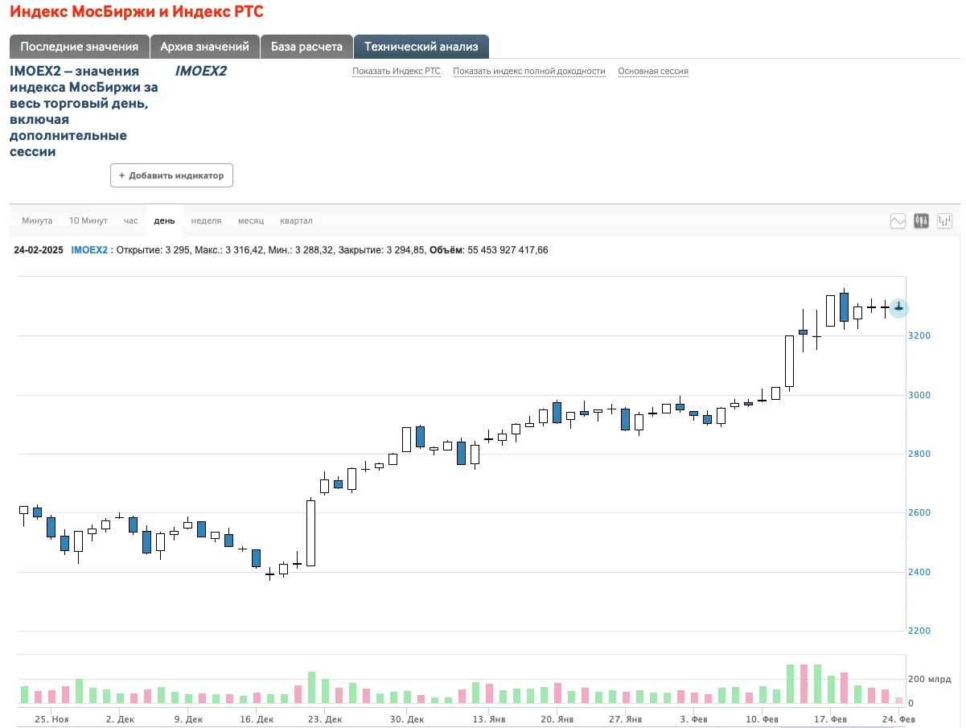
Task: Switch the interval to месяц
Action: 251,220
